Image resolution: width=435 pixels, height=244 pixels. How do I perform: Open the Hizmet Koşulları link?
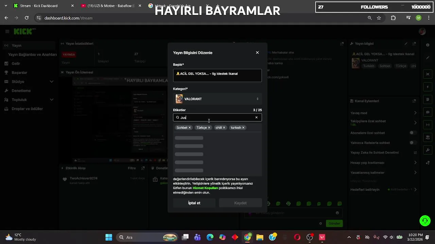pos(205,188)
